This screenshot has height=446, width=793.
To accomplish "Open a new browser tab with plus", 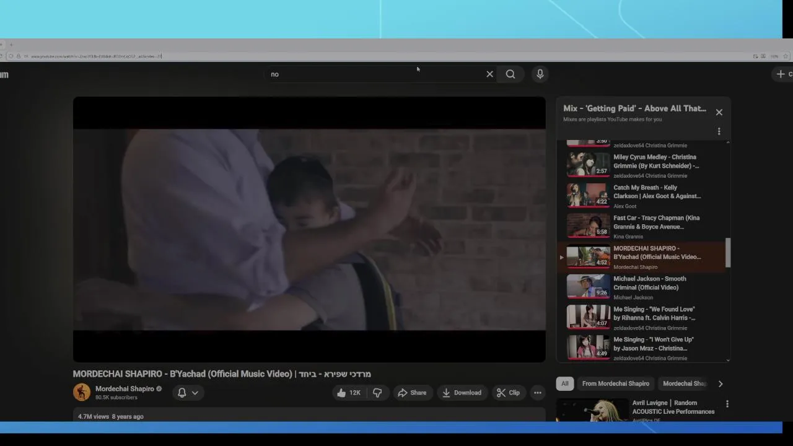I will coord(11,45).
